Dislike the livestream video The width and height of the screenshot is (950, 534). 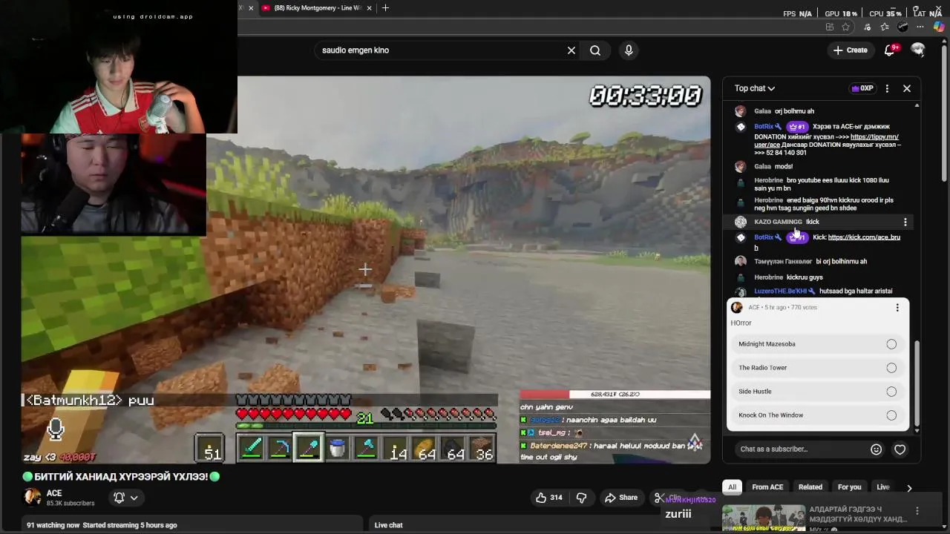click(581, 498)
